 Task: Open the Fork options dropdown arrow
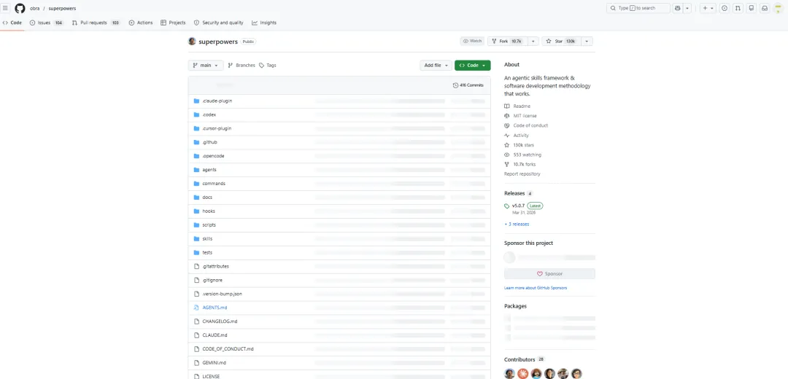click(x=533, y=41)
